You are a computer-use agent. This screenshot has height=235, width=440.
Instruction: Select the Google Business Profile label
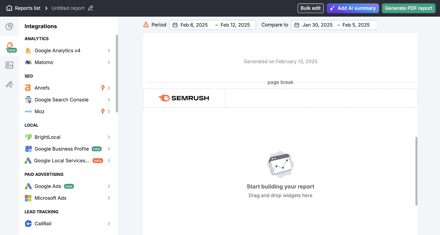[62, 149]
